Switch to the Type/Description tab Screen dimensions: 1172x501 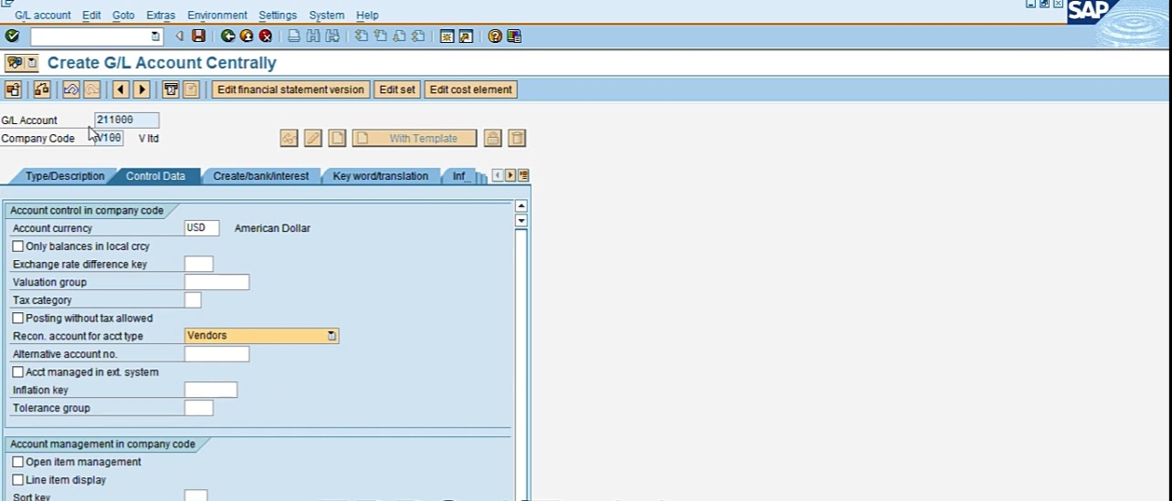tap(64, 176)
